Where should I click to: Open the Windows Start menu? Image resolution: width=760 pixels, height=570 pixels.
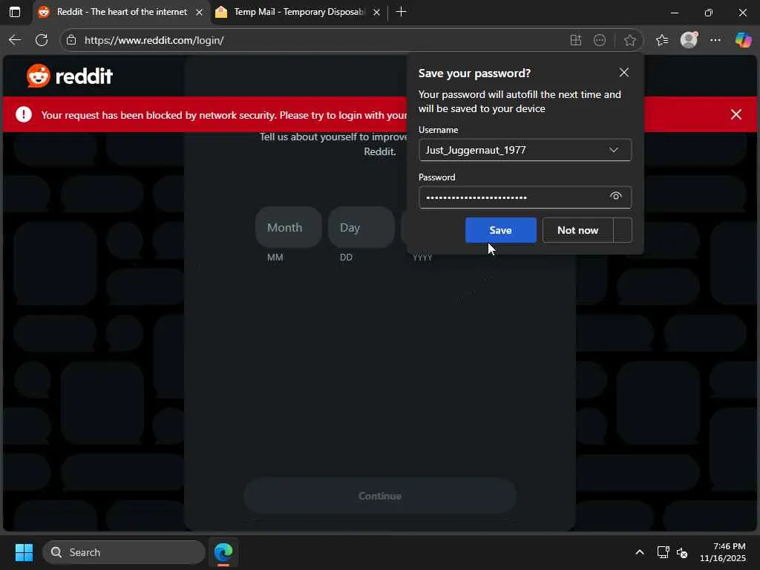24,552
